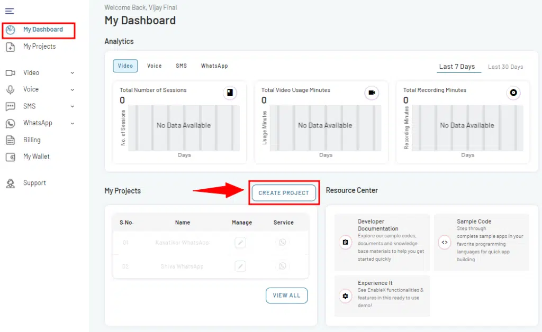
Task: Go to Support page in sidebar
Action: click(34, 183)
